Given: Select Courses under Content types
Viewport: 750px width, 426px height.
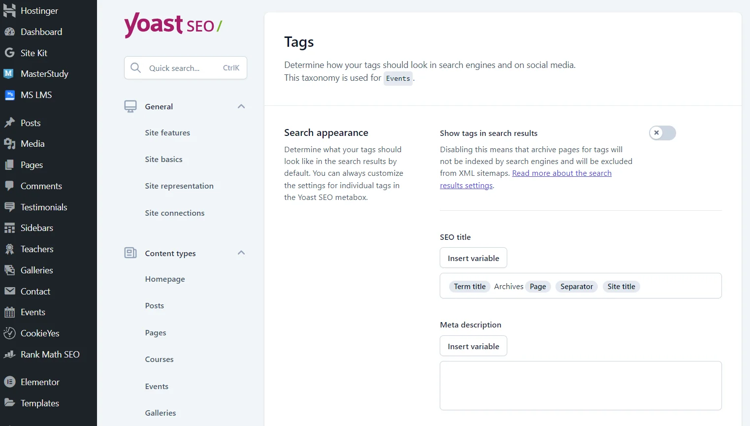Looking at the screenshot, I should pos(159,360).
